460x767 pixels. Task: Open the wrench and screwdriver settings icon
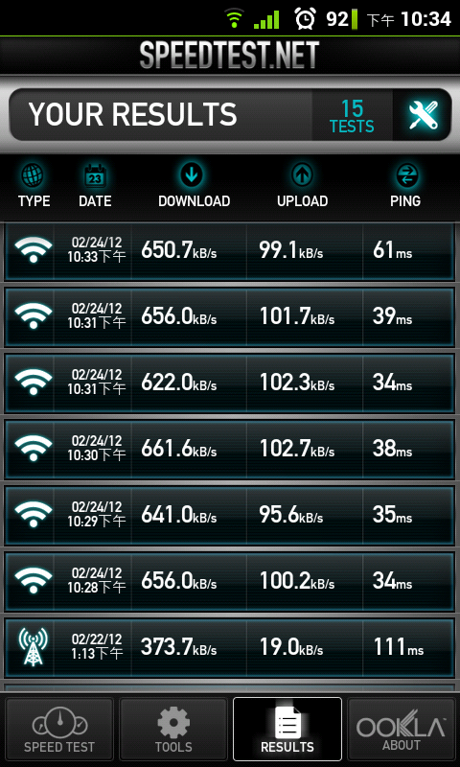pos(423,115)
